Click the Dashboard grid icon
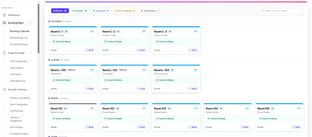 [x=4, y=15]
